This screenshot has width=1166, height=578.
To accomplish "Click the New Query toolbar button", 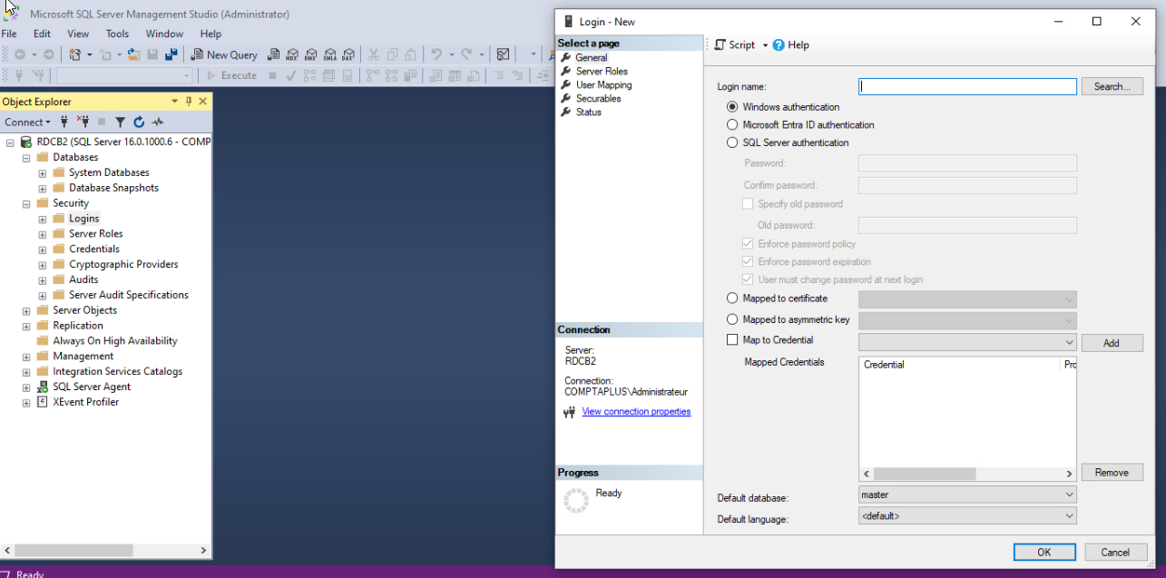I will tap(224, 54).
